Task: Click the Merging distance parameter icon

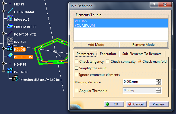Action: (x=15, y=78)
